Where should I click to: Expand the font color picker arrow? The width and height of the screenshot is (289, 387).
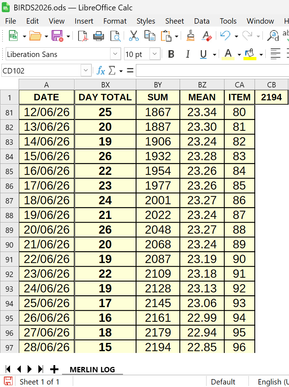(239, 54)
